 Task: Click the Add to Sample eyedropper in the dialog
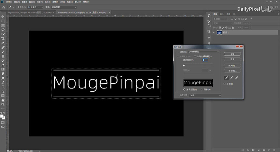click(231, 78)
